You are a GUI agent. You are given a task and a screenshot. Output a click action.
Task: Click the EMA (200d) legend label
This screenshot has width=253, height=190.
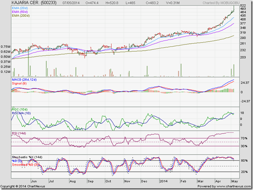[x=21, y=16]
